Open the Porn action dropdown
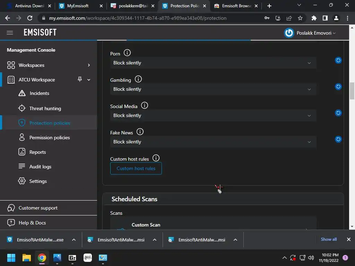The height and width of the screenshot is (266, 355). 213,63
